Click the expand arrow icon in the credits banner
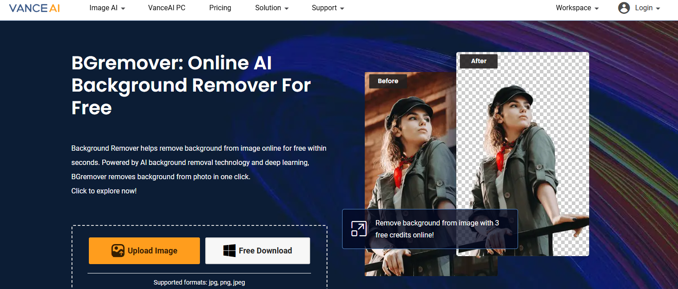 pos(359,229)
